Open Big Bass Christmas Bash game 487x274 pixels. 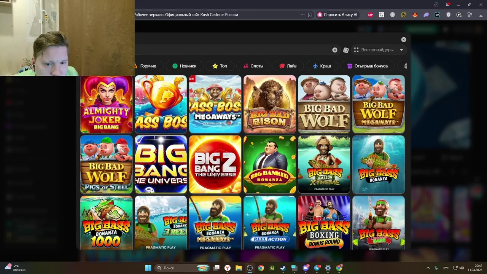click(379, 223)
